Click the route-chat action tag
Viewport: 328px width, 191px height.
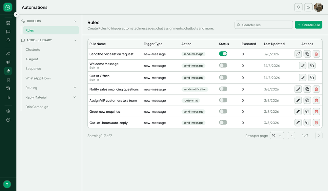point(191,100)
